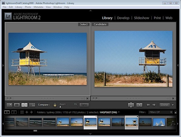Move the filmstrip horizontal scrollbar handle
The width and height of the screenshot is (181, 137).
pos(35,131)
